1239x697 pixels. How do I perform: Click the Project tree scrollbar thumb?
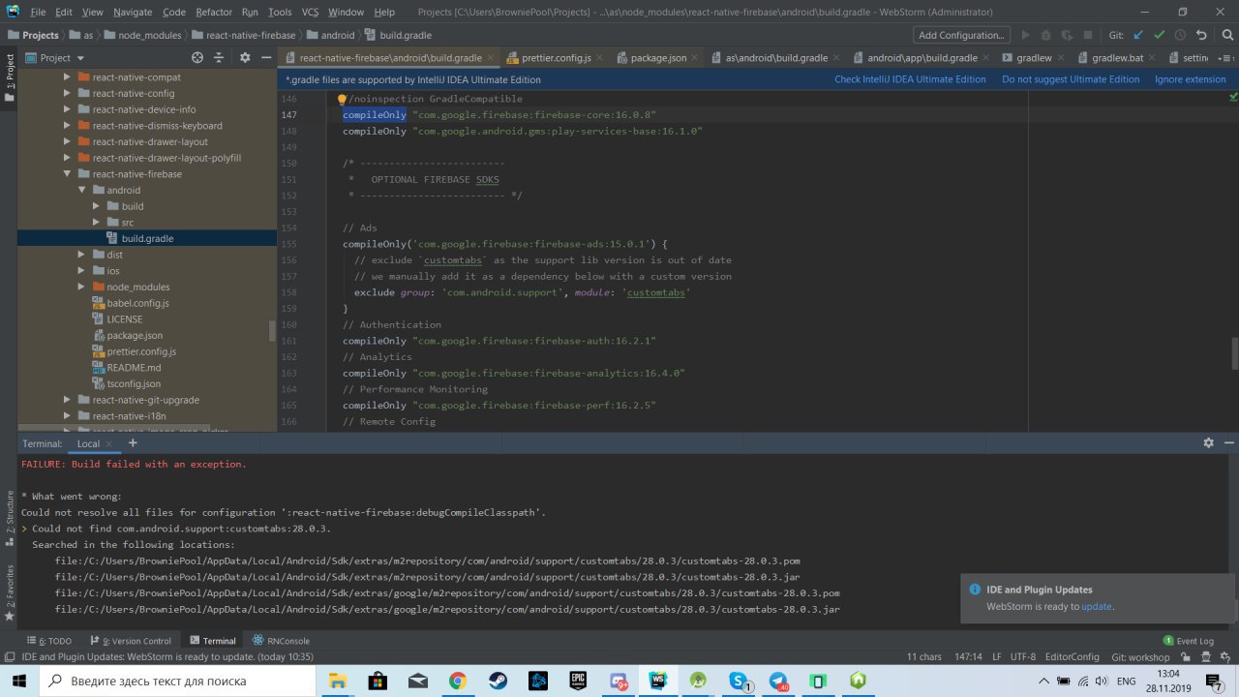pos(272,331)
